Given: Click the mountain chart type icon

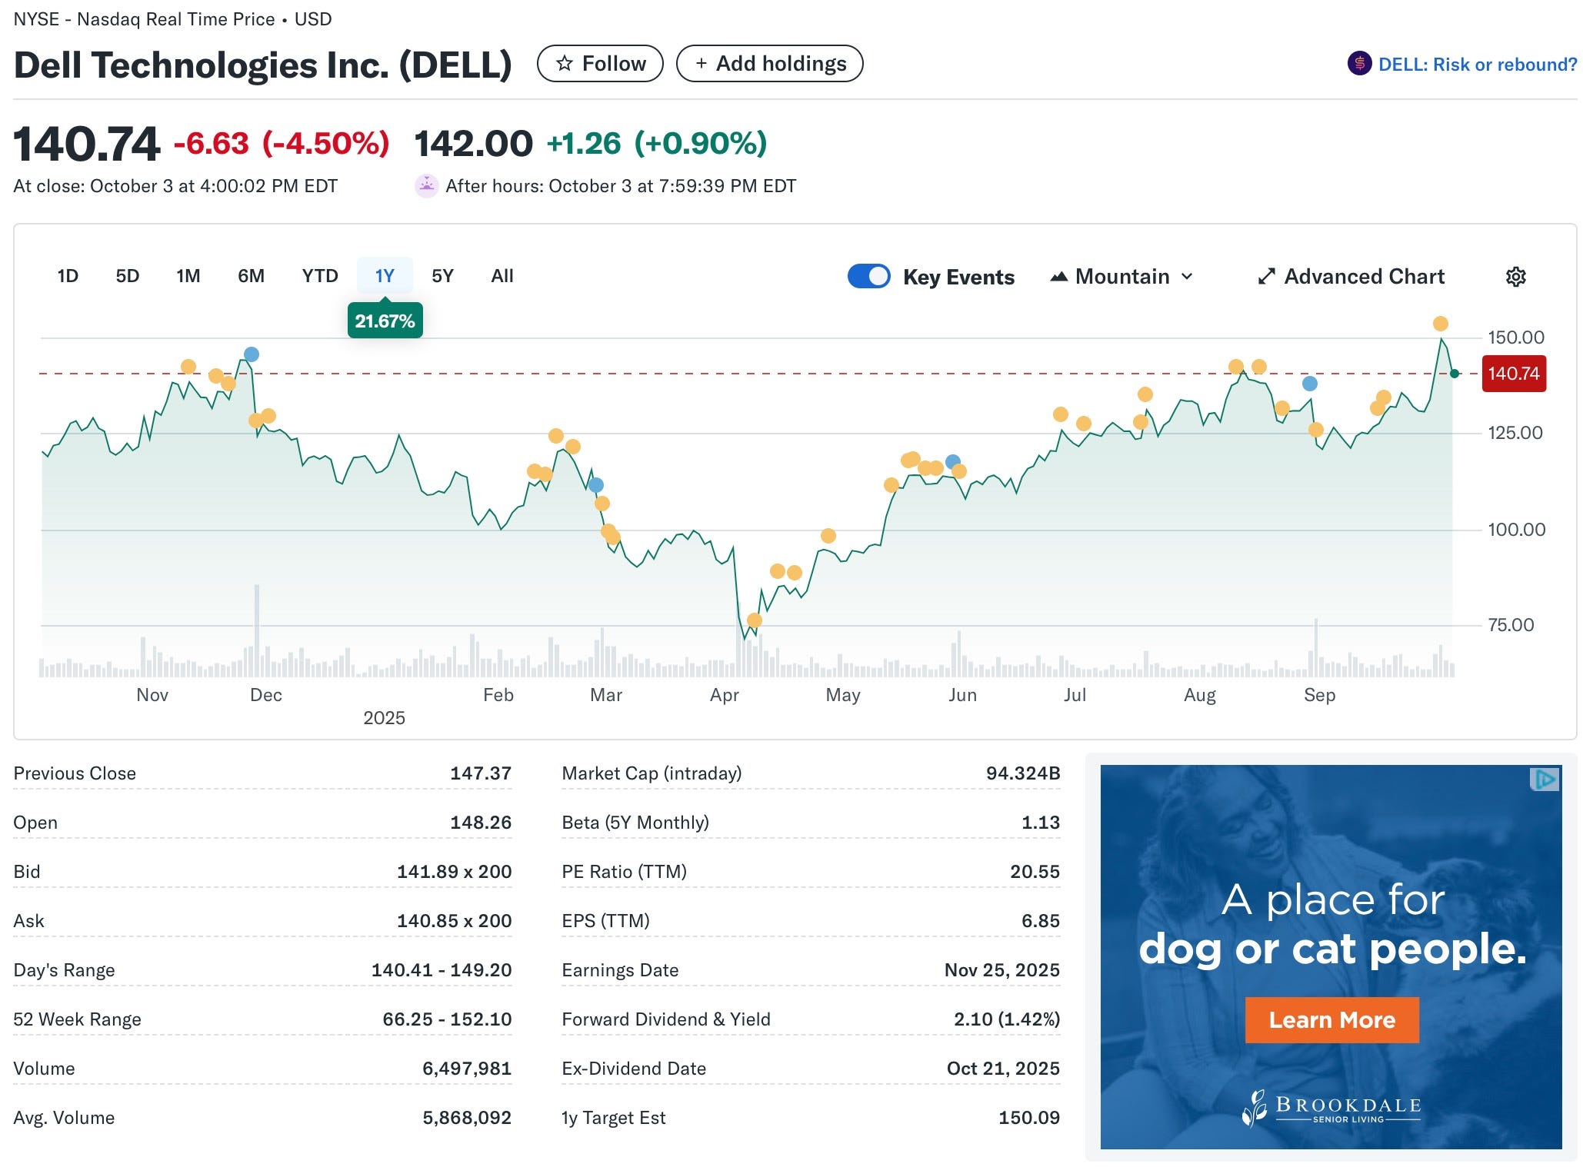Looking at the screenshot, I should (x=1058, y=277).
